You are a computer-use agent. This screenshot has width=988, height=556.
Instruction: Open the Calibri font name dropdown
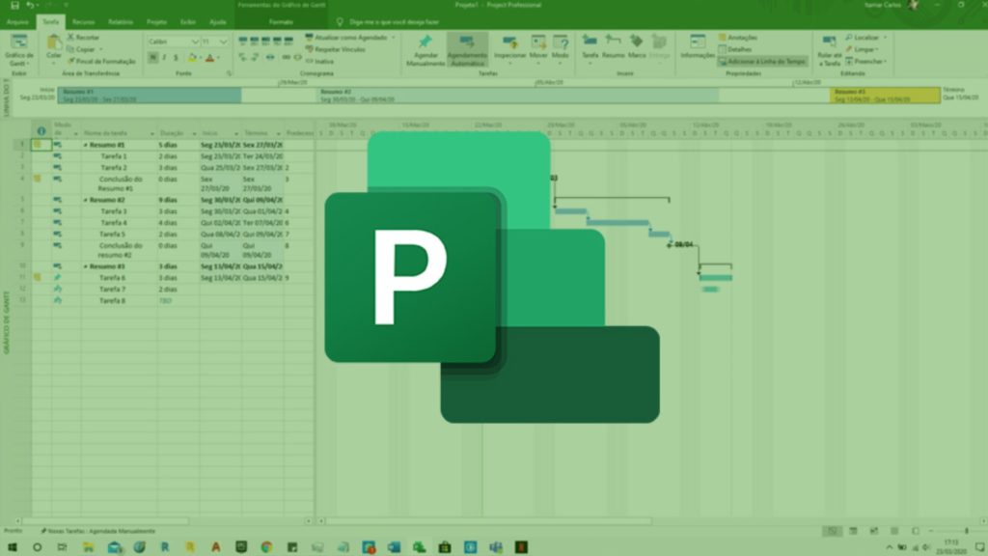coord(195,42)
